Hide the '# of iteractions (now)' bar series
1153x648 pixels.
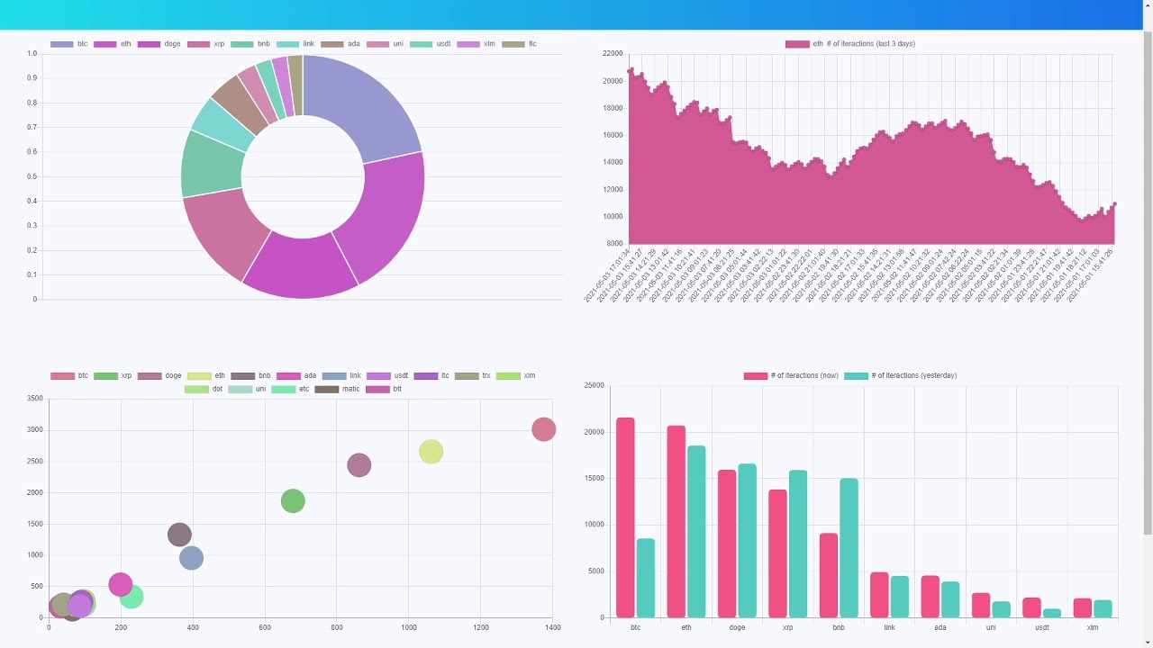[x=791, y=375]
